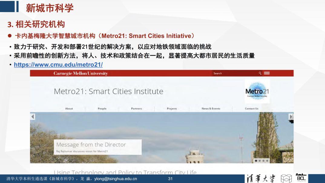Open the About nav item
Image resolution: width=325 pixels, height=183 pixels.
(x=69, y=109)
